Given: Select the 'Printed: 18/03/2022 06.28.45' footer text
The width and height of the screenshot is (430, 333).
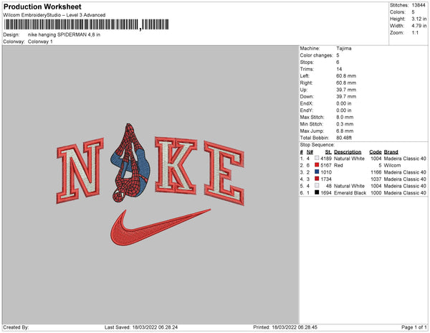Looking at the screenshot, I should pos(285,327).
